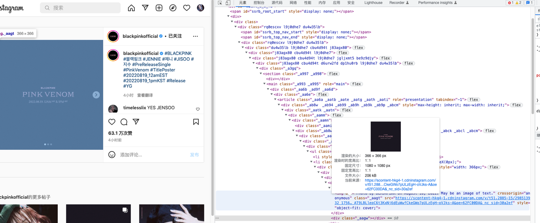Open the Performance insights tab
The width and height of the screenshot is (540, 223).
(438, 3)
